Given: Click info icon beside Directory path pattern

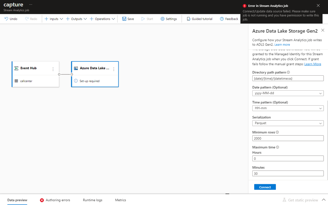Looking at the screenshot, I should pyautogui.click(x=289, y=72).
